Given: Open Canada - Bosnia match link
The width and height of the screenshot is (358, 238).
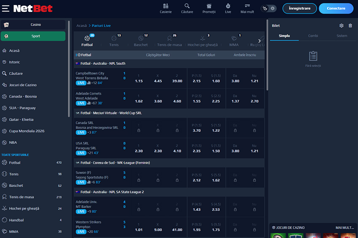Looking at the screenshot, I should 23,96.
